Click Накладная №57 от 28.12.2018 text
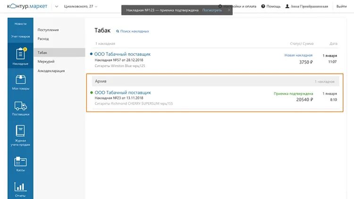The width and height of the screenshot is (354, 199). pos(119,60)
